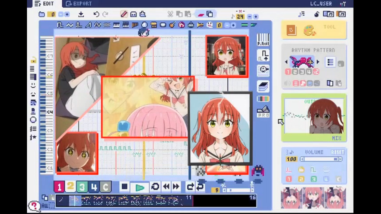Open the folder icon to load a song
The image size is (381, 214).
click(x=42, y=14)
